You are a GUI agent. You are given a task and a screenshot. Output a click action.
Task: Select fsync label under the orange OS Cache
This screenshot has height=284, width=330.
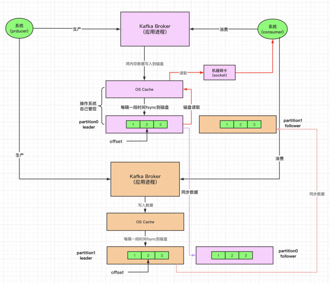pyautogui.click(x=145, y=239)
